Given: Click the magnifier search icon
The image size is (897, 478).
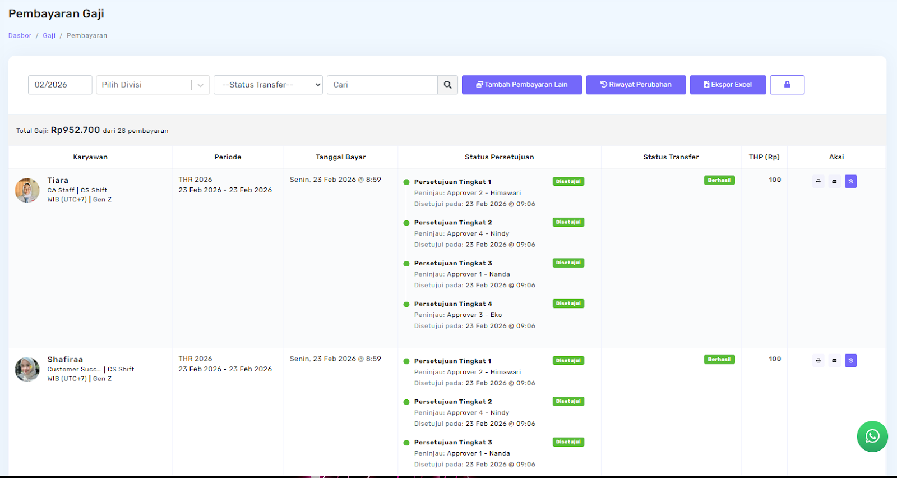Looking at the screenshot, I should 447,85.
